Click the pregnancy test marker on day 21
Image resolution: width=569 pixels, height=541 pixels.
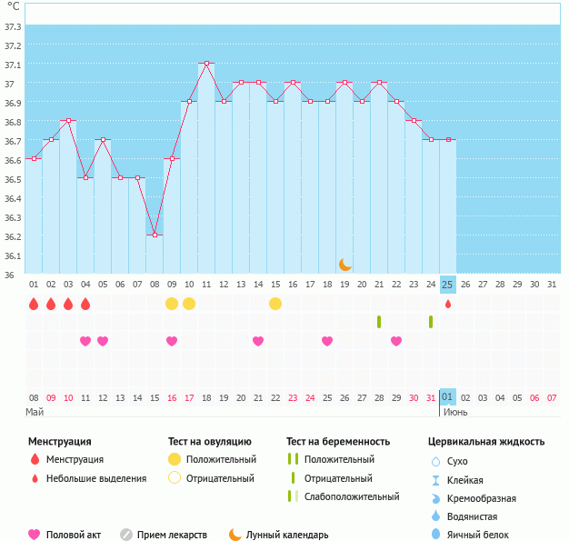(378, 322)
